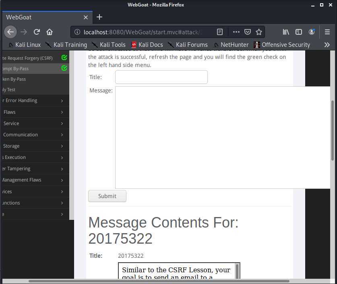Go back to the previous page
This screenshot has height=284, width=337.
click(10, 32)
